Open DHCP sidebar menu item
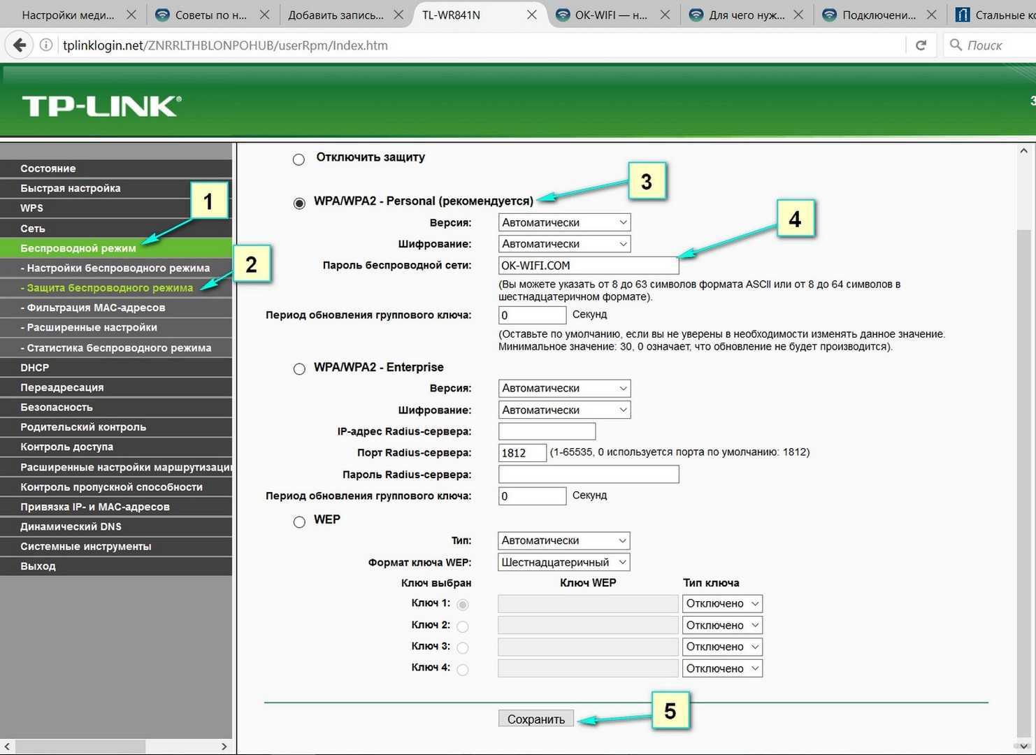This screenshot has height=755, width=1036. pyautogui.click(x=116, y=368)
